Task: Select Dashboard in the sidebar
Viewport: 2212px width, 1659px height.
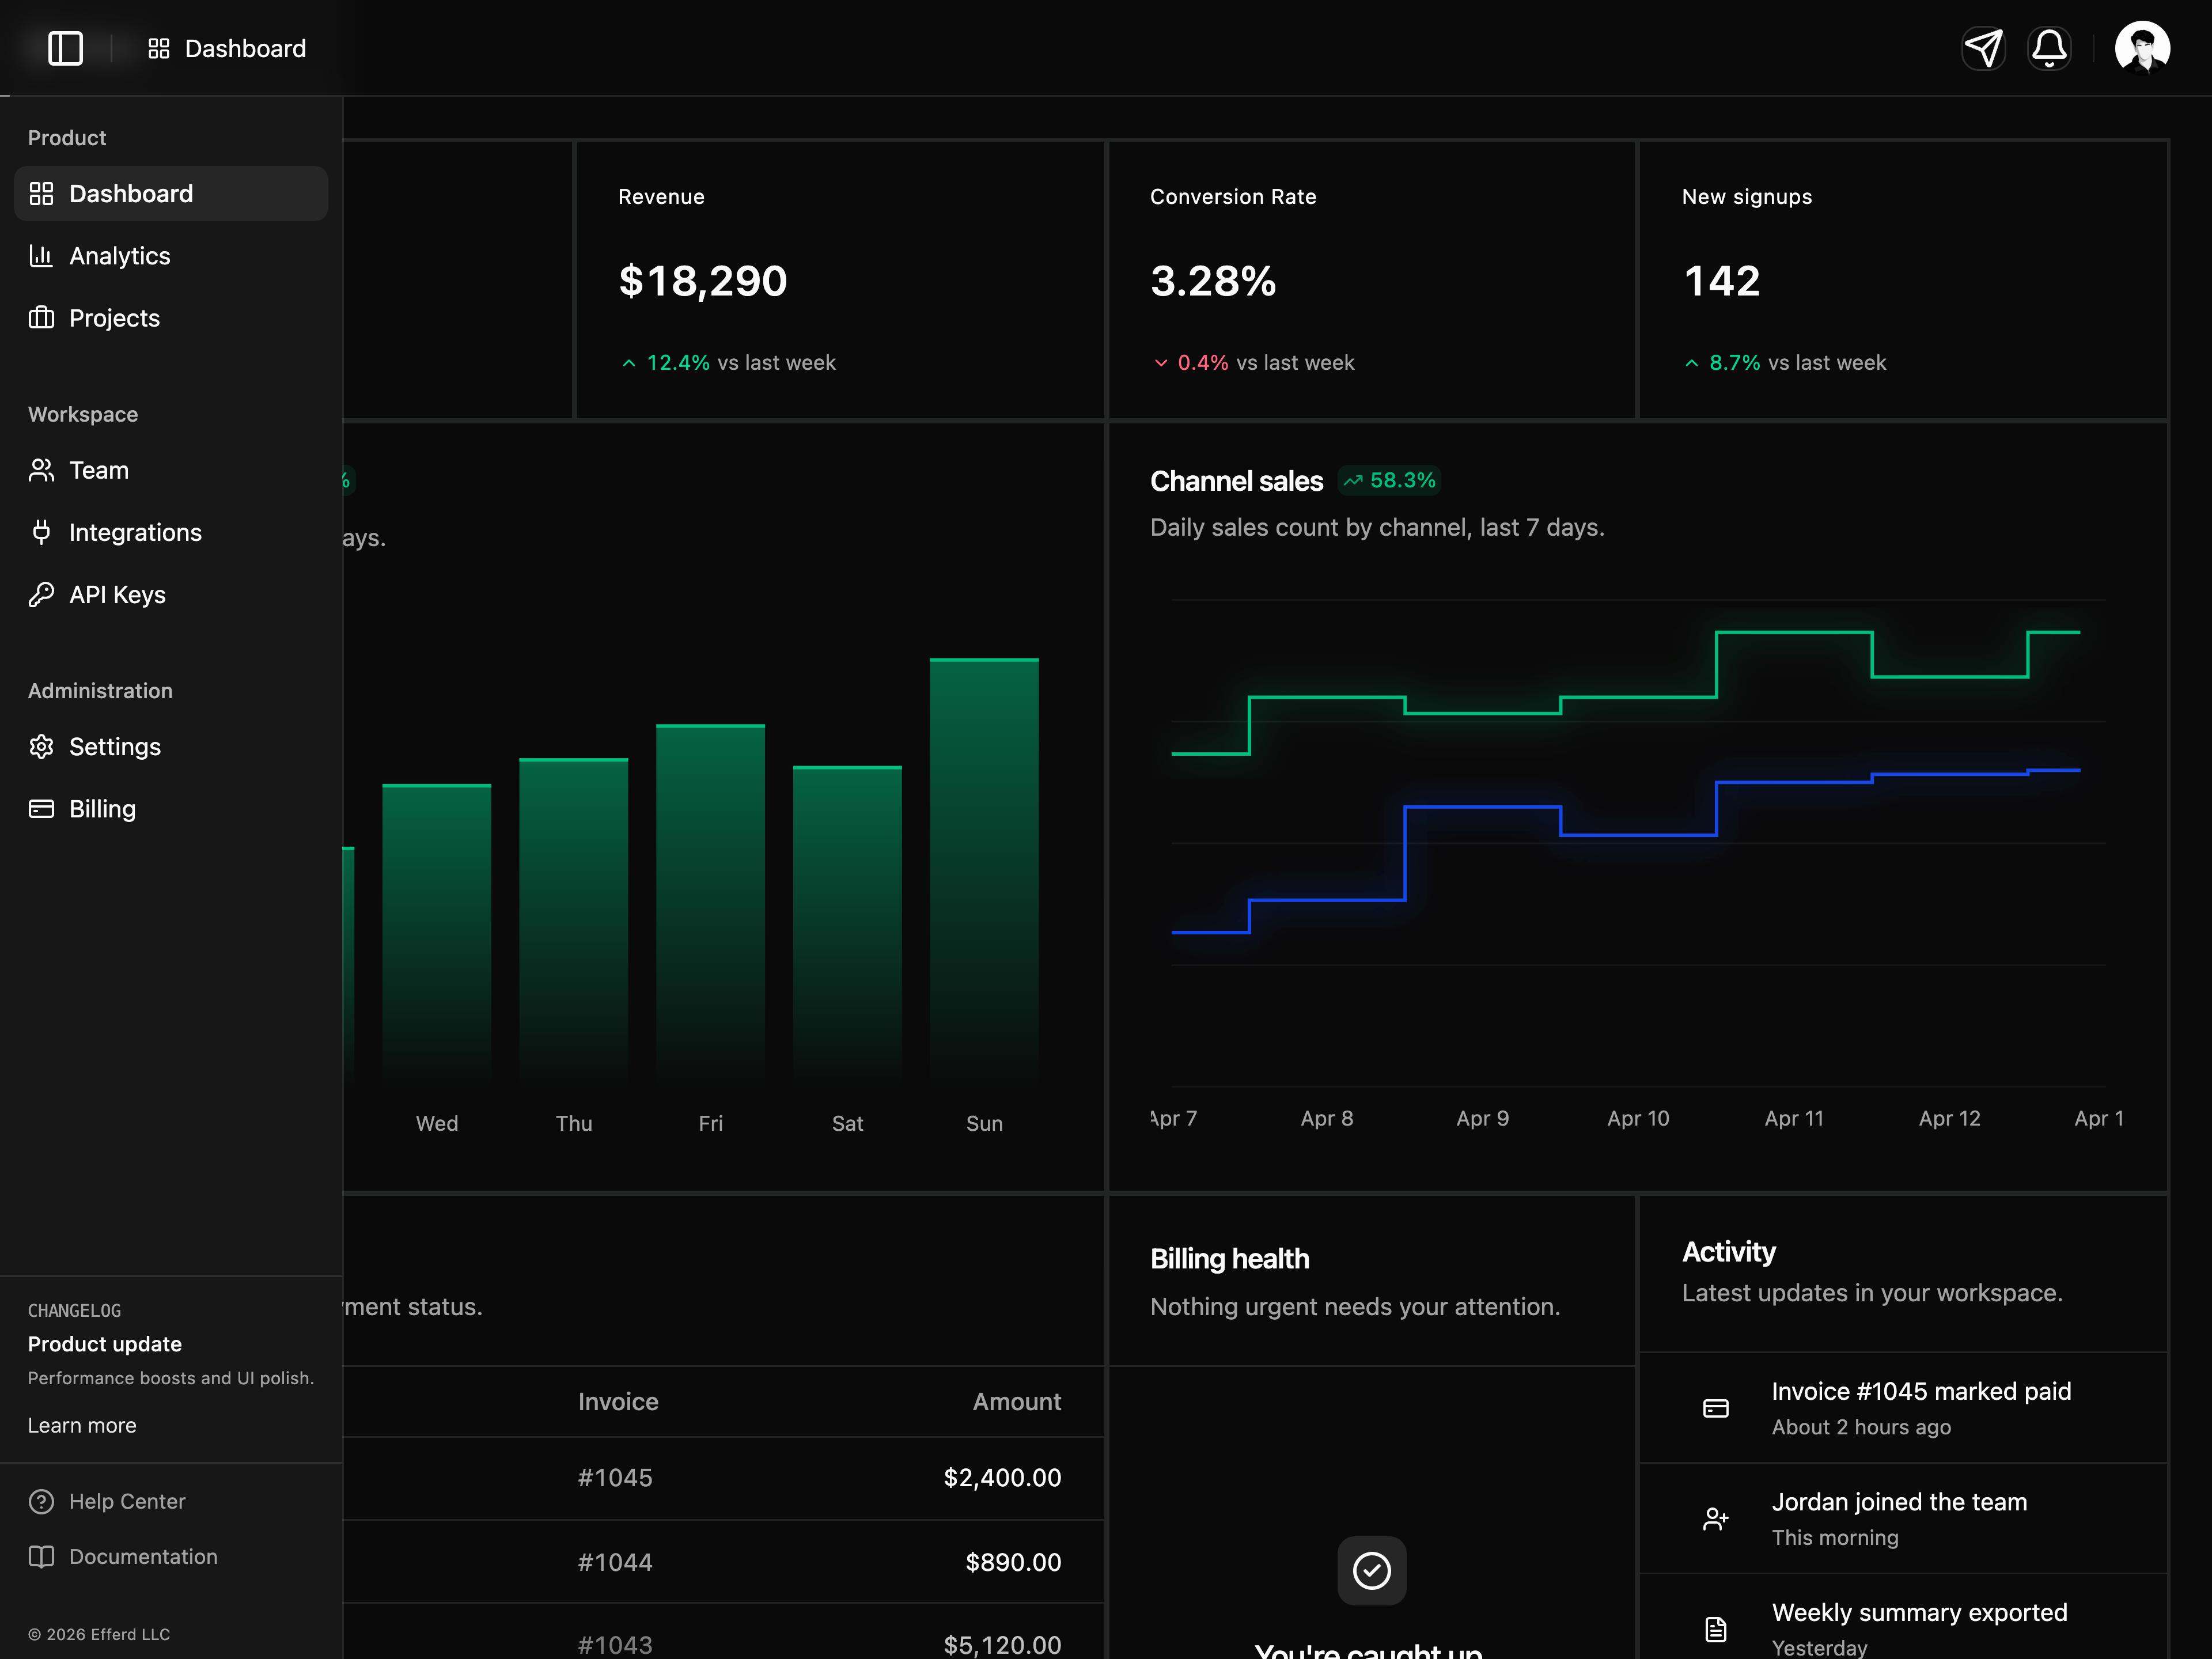Action: pyautogui.click(x=171, y=194)
